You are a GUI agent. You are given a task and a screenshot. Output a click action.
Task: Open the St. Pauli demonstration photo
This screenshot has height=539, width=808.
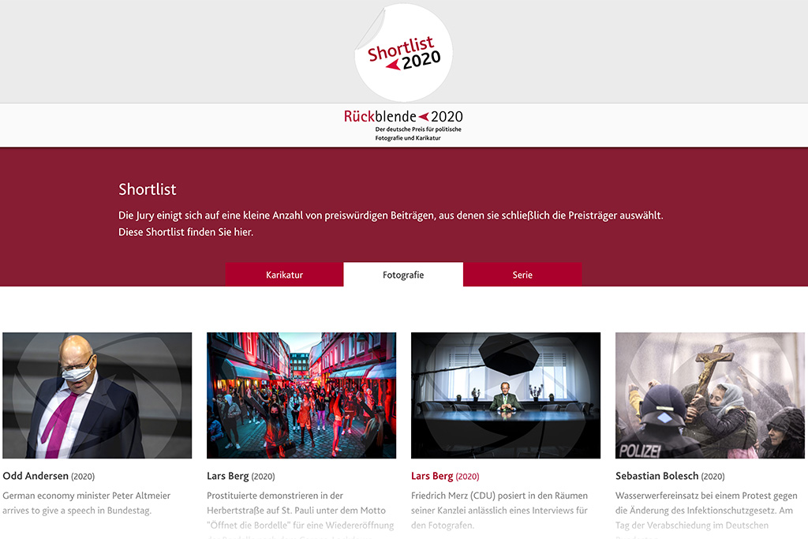coord(301,395)
